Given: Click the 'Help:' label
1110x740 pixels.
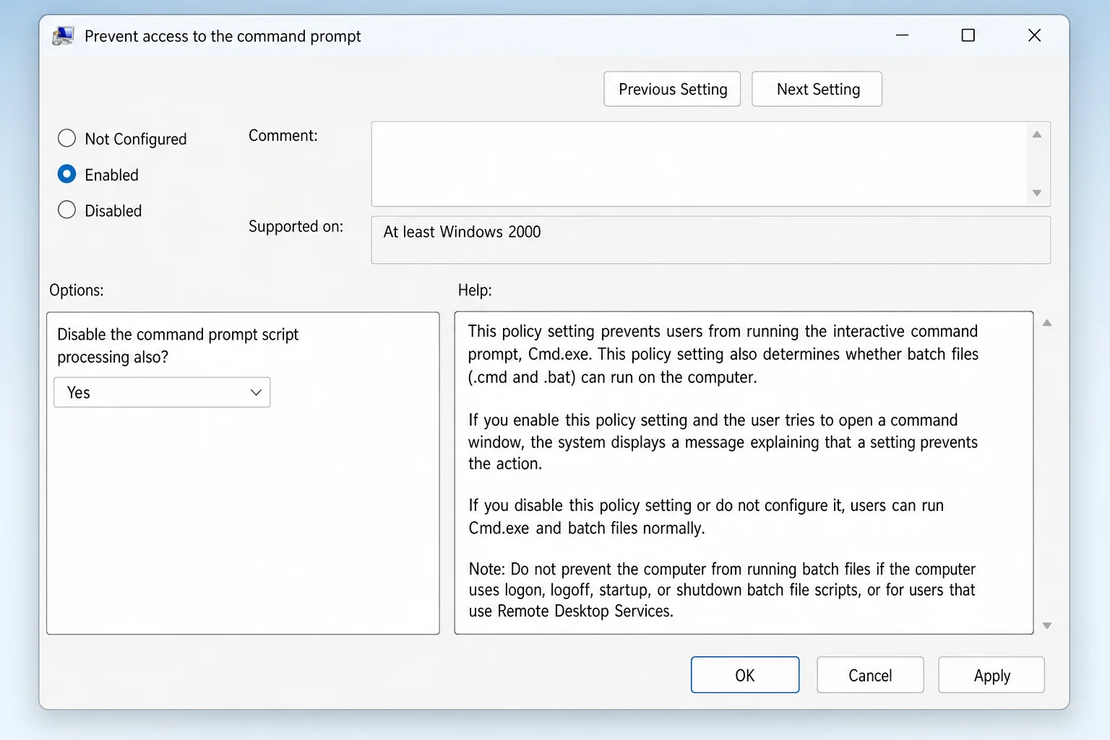Looking at the screenshot, I should [475, 290].
